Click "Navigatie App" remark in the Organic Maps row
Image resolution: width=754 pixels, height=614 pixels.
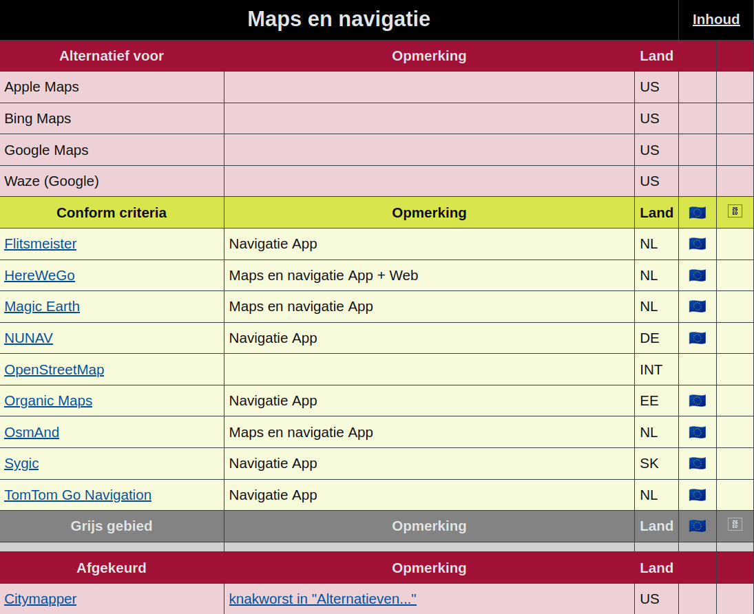point(273,401)
